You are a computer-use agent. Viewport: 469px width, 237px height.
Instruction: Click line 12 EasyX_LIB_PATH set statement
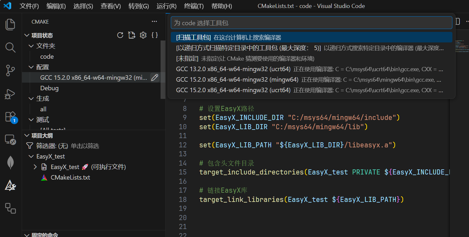[298, 145]
